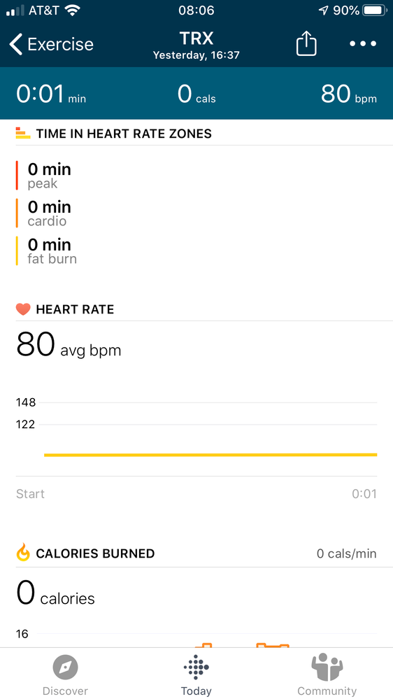The image size is (393, 699).
Task: Tap the calories burned flame icon
Action: pyautogui.click(x=22, y=553)
